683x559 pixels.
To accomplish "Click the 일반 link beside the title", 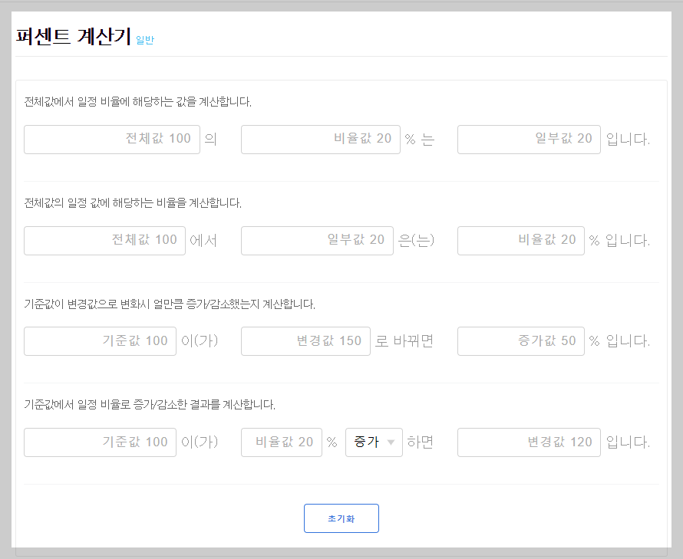I will (x=144, y=39).
